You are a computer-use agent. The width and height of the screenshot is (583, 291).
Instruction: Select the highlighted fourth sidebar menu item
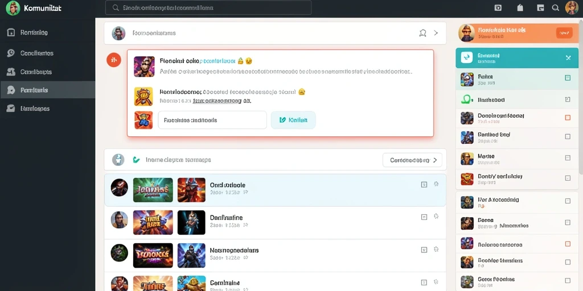point(48,90)
